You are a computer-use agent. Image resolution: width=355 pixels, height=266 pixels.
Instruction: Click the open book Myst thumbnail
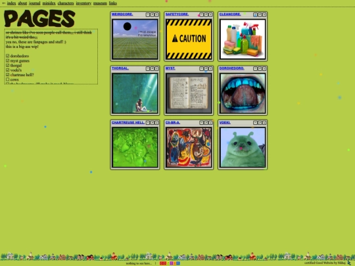pyautogui.click(x=189, y=93)
